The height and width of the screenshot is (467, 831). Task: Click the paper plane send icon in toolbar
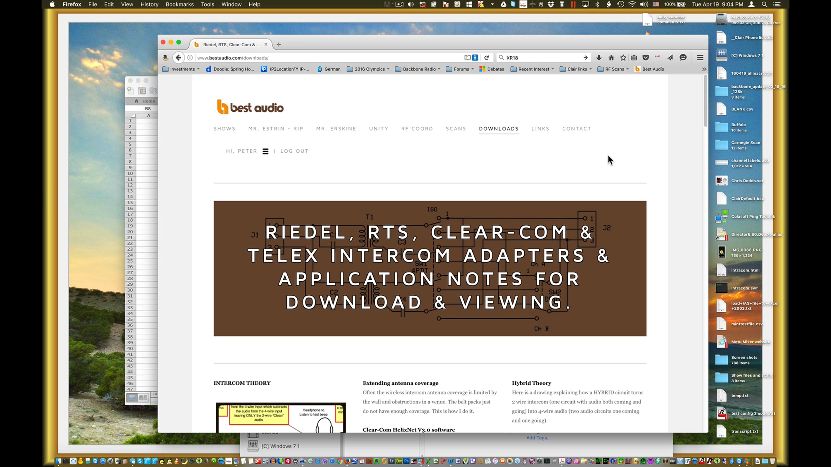point(670,58)
